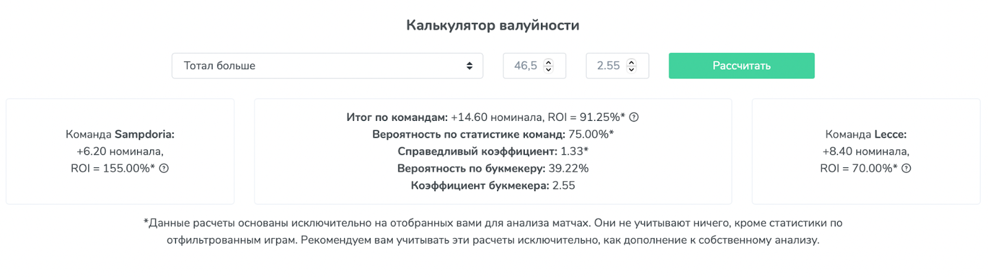Click 'Вероятность по букмекеру' 39.22% line
988x277 pixels.
[x=493, y=168]
